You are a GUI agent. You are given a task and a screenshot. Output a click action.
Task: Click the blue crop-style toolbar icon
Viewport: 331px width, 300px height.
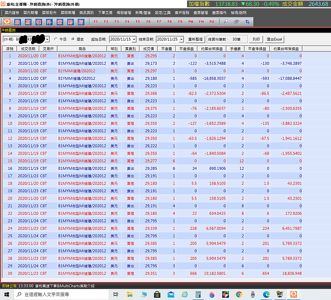coord(247,22)
